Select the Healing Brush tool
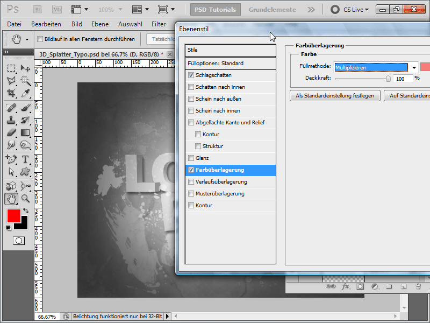This screenshot has width=430, height=323. pos(11,108)
